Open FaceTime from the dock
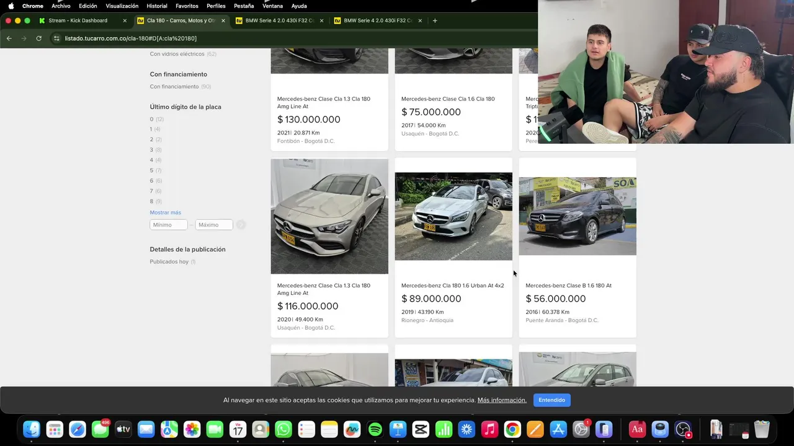794x446 pixels. coord(215,429)
